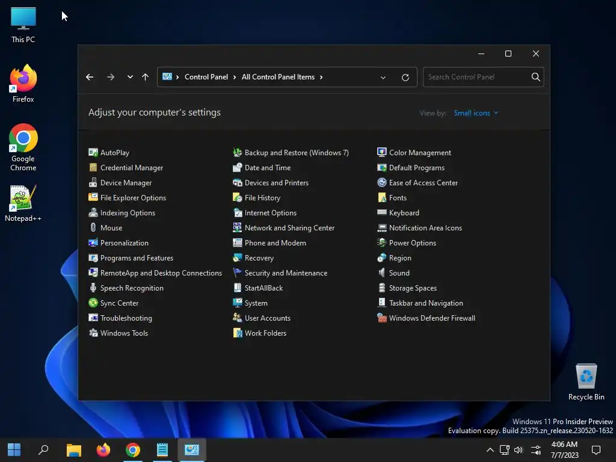Expand chevron after All Control Panel Items
This screenshot has height=462, width=616.
tap(321, 77)
